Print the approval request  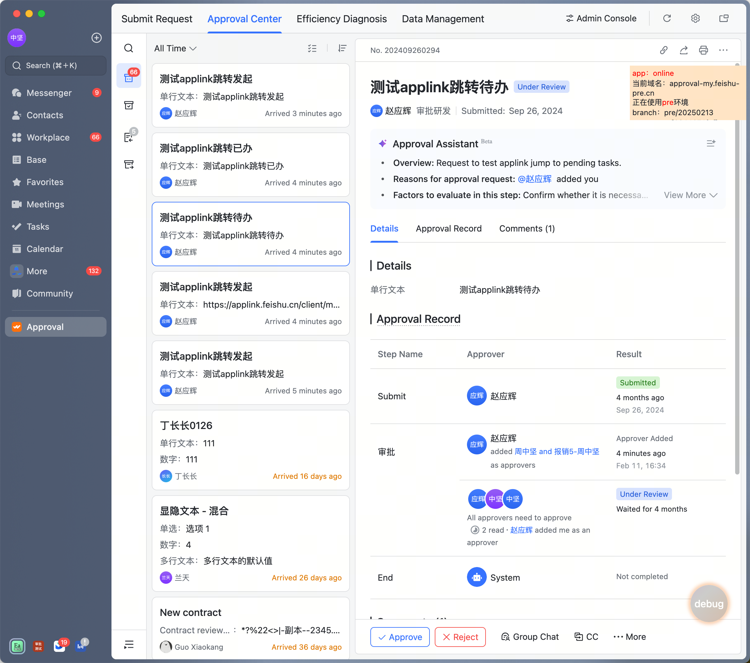(704, 50)
